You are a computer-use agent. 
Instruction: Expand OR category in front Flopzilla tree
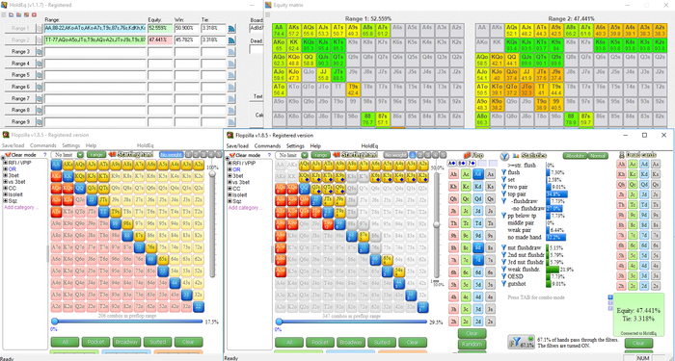(x=230, y=169)
